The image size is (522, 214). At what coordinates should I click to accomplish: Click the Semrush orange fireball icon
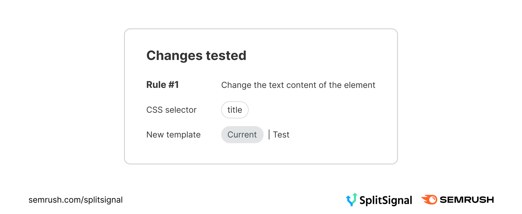tap(429, 200)
